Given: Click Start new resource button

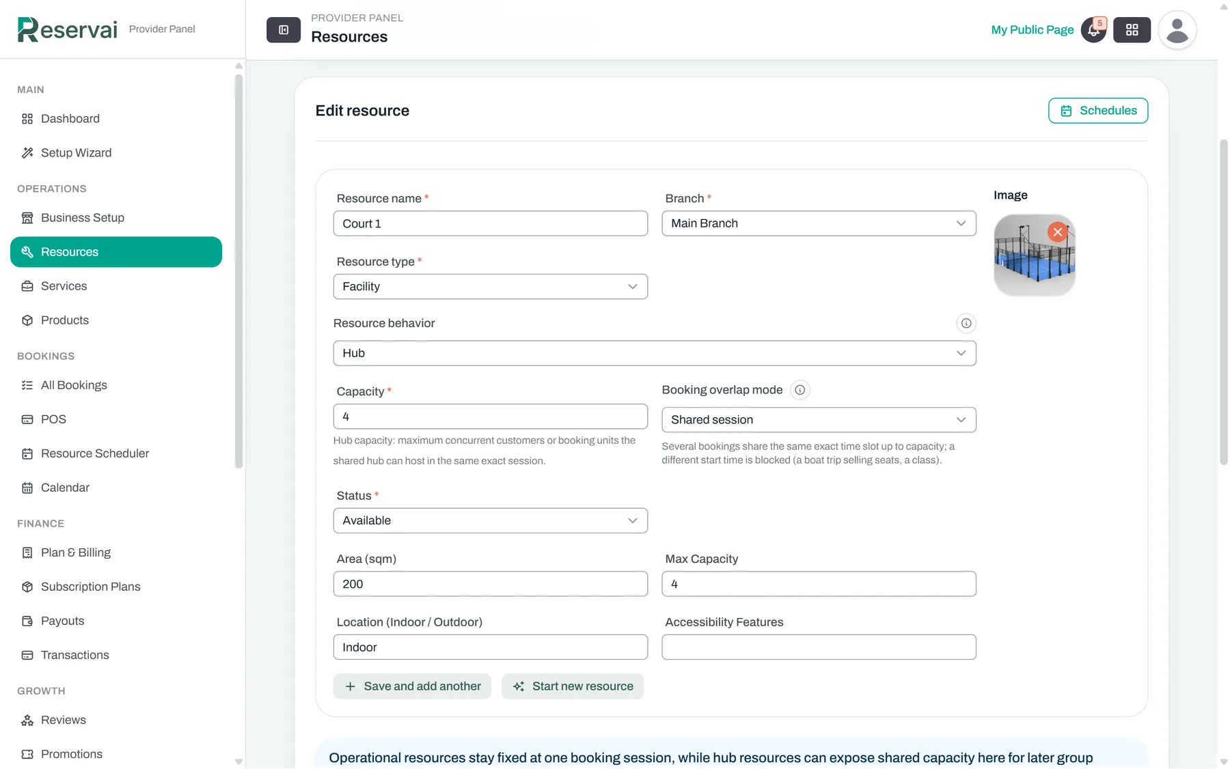Looking at the screenshot, I should 573,686.
